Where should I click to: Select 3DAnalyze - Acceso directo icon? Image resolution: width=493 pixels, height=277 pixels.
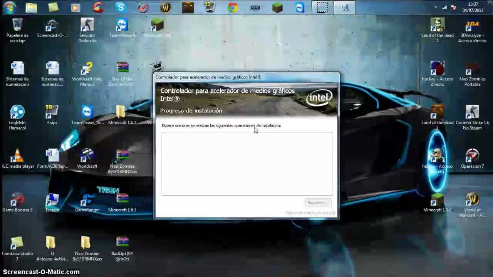[472, 30]
